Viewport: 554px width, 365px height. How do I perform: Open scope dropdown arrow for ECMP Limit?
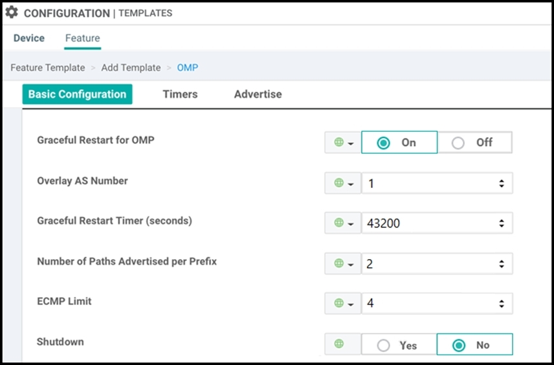pyautogui.click(x=351, y=304)
